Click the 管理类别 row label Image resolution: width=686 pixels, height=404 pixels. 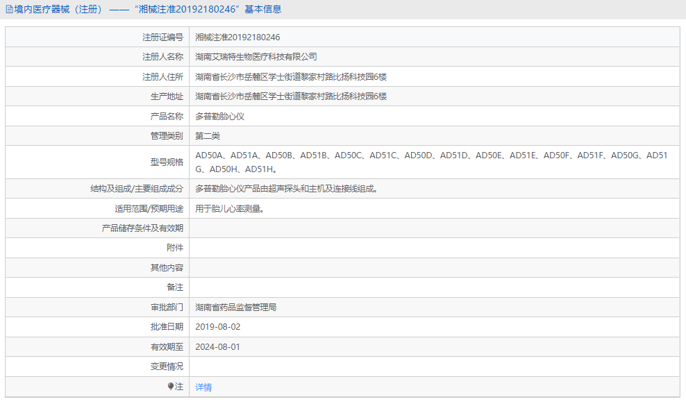[x=167, y=136]
